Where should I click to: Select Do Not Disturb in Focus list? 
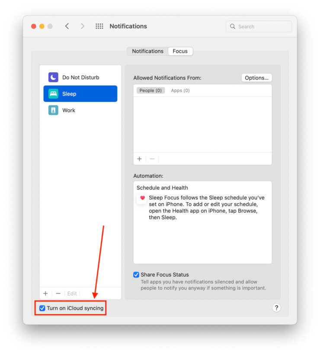tap(80, 77)
